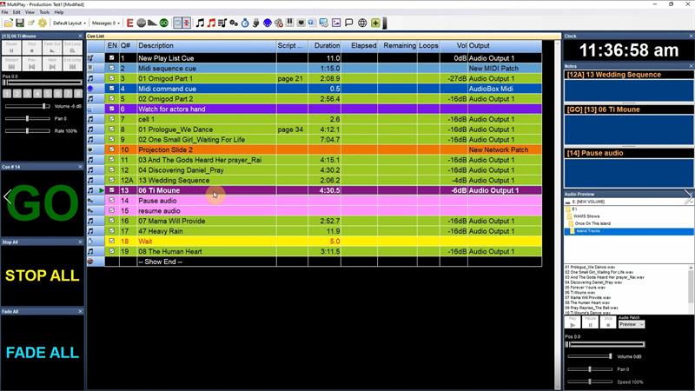Open the View menu
695x391 pixels.
30,12
